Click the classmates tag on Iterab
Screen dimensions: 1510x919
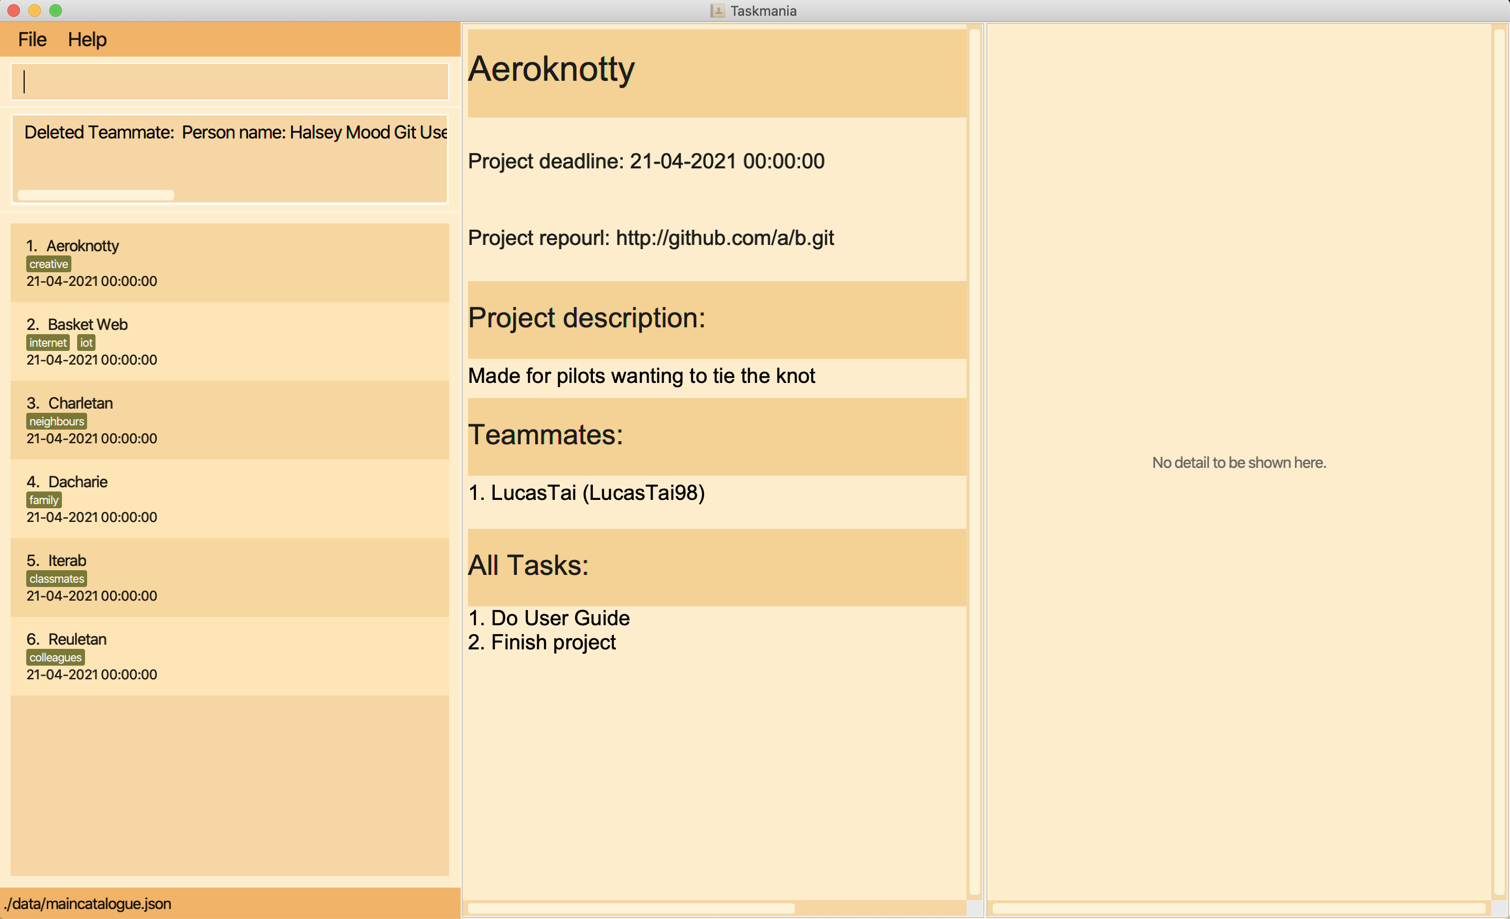(x=55, y=579)
